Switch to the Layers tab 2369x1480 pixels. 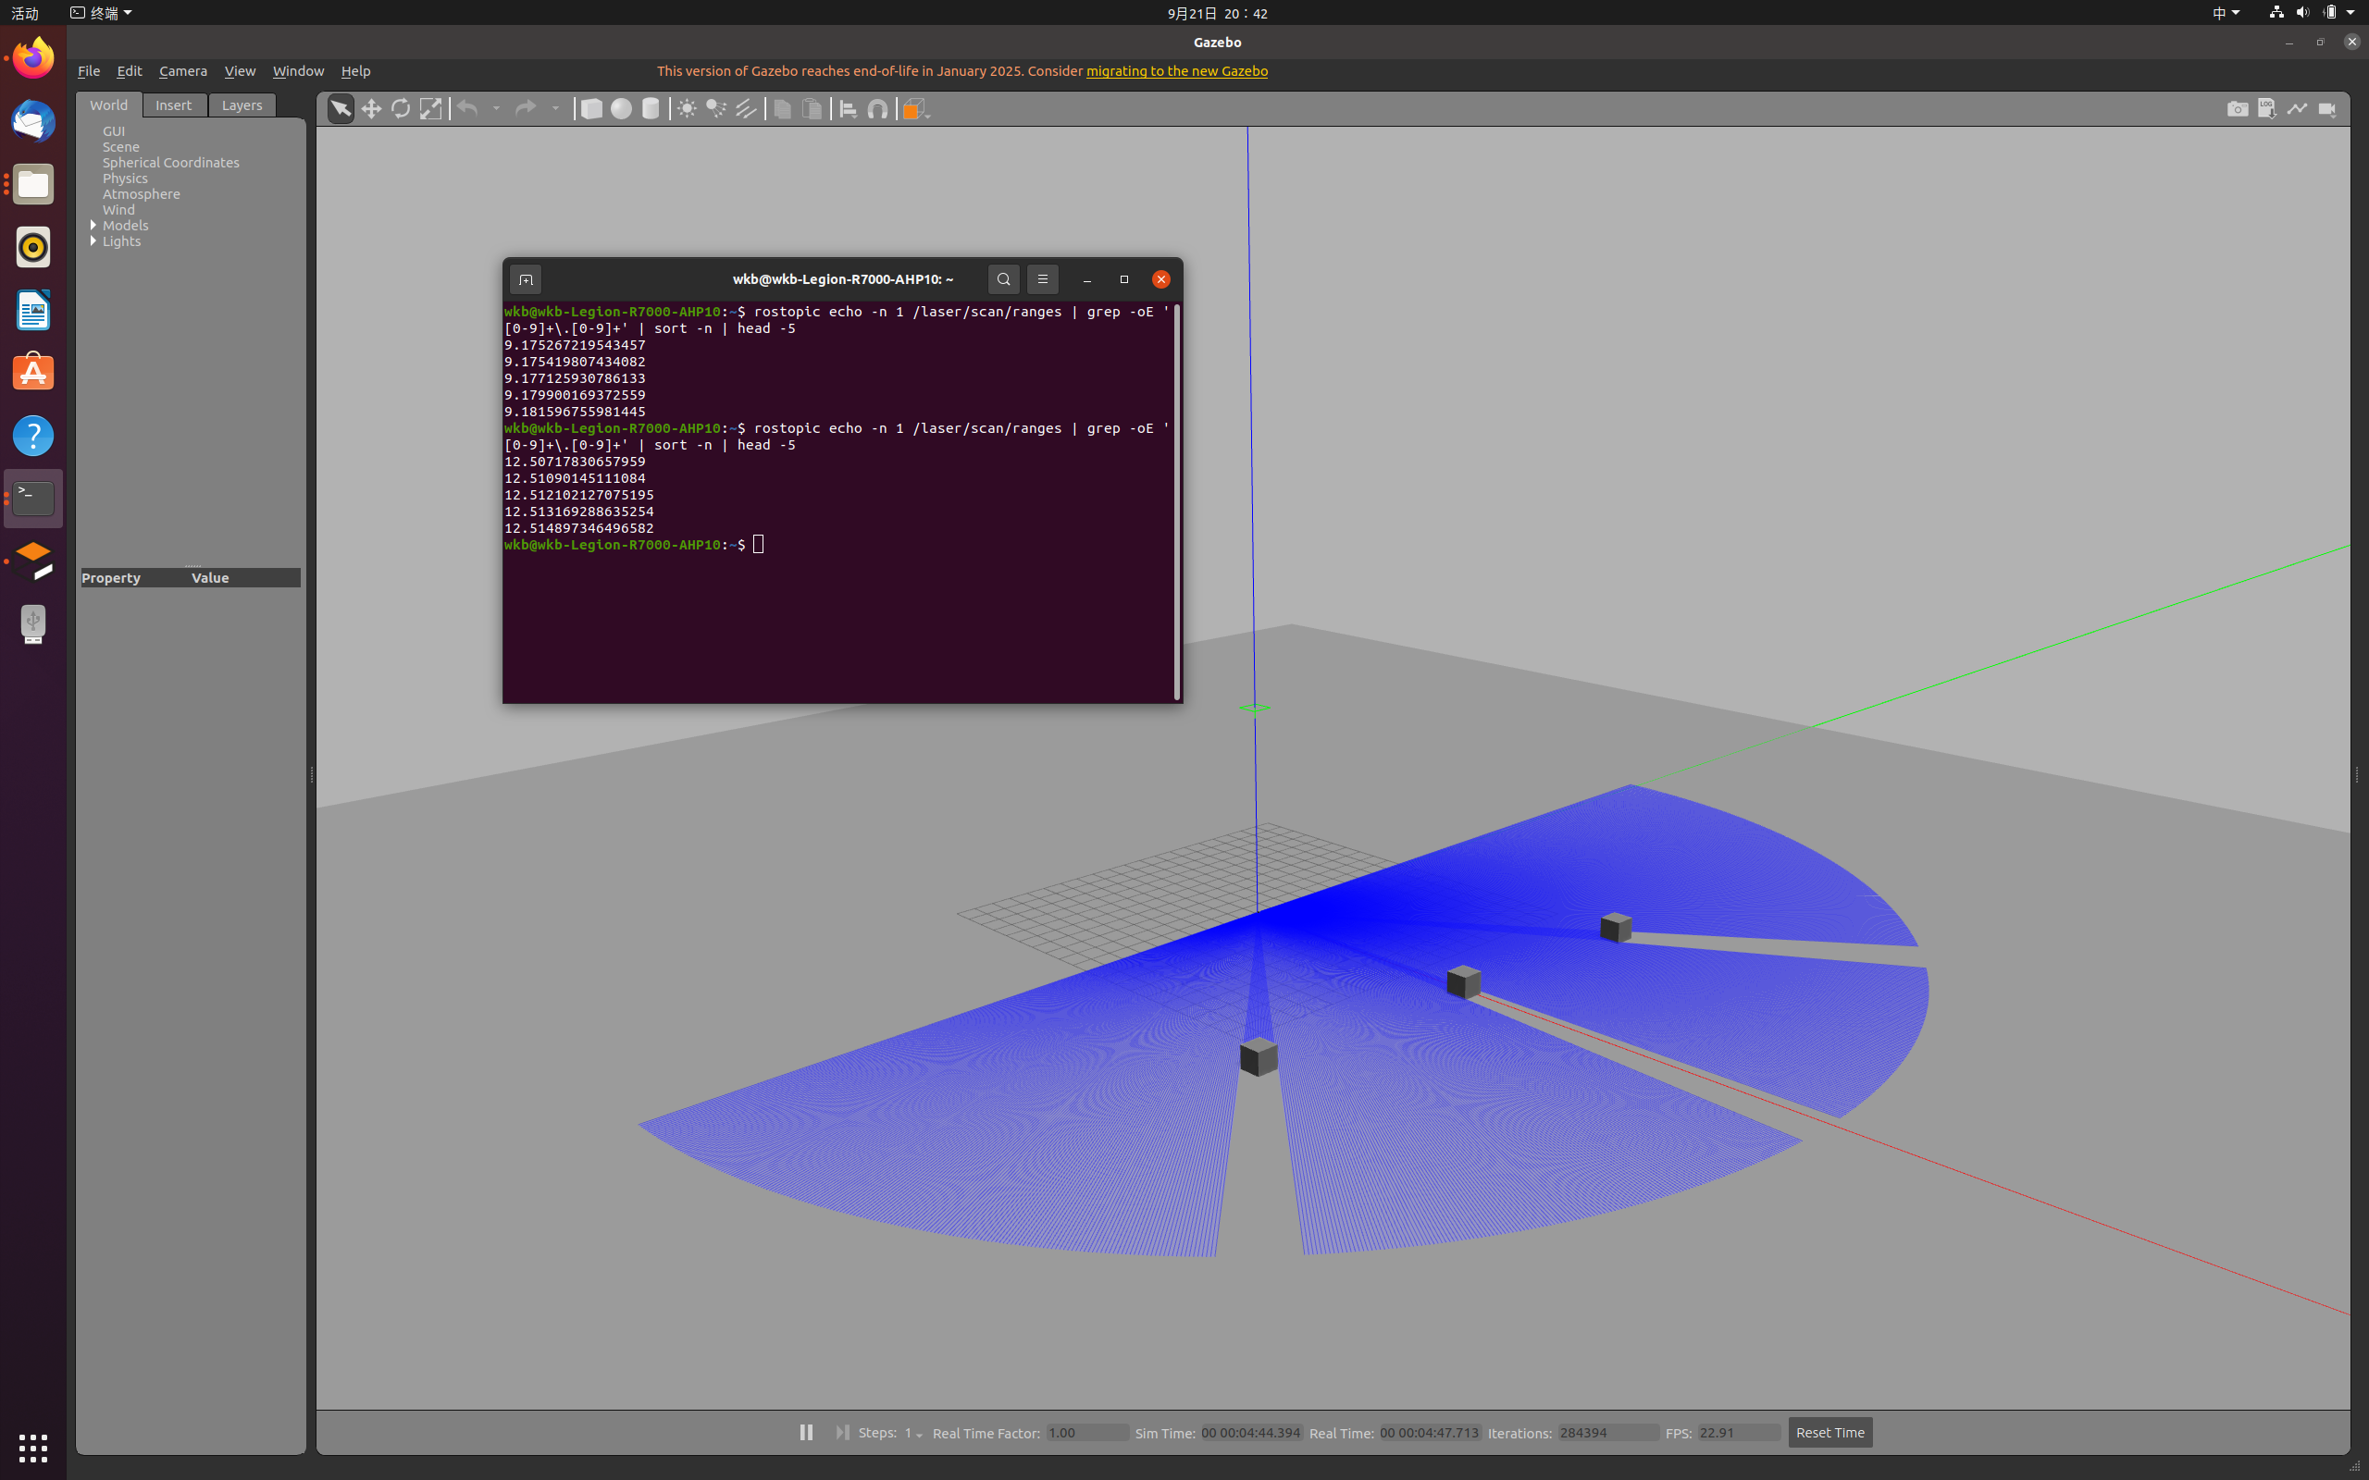[242, 105]
